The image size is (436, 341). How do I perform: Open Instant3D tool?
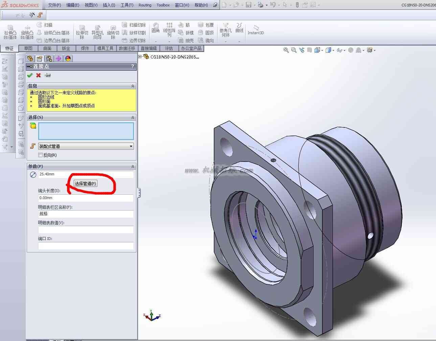pyautogui.click(x=256, y=30)
